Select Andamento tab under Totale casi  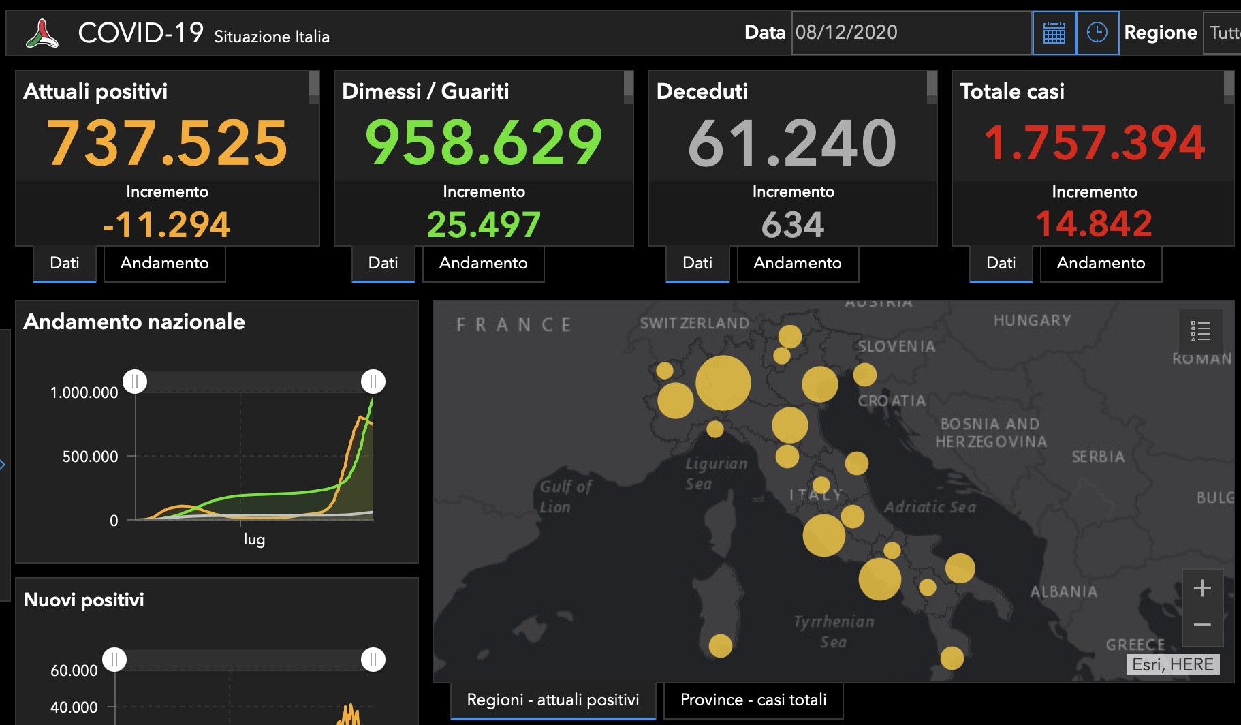tap(1101, 264)
